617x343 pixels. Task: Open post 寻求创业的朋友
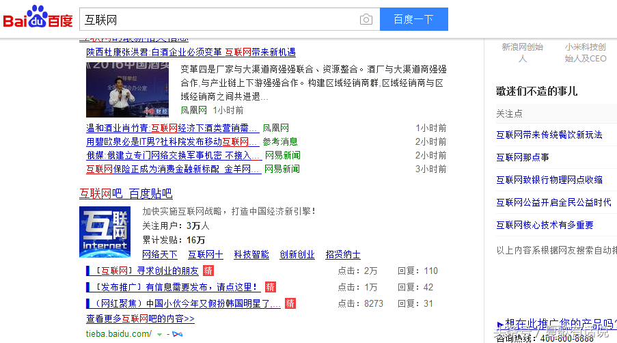[142, 271]
